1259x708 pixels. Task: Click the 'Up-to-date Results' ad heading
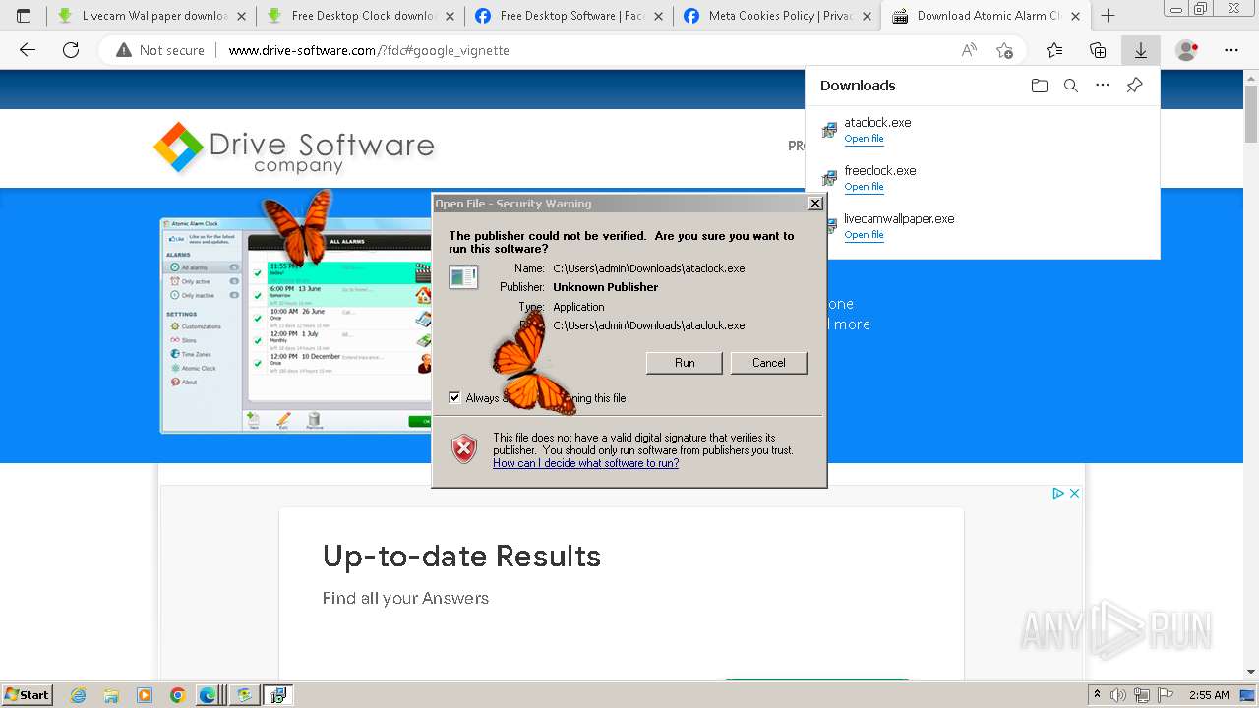(x=461, y=557)
